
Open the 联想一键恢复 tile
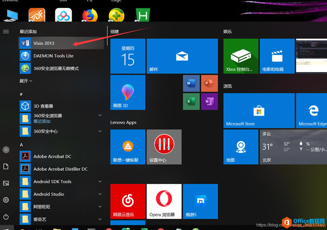pyautogui.click(x=127, y=147)
